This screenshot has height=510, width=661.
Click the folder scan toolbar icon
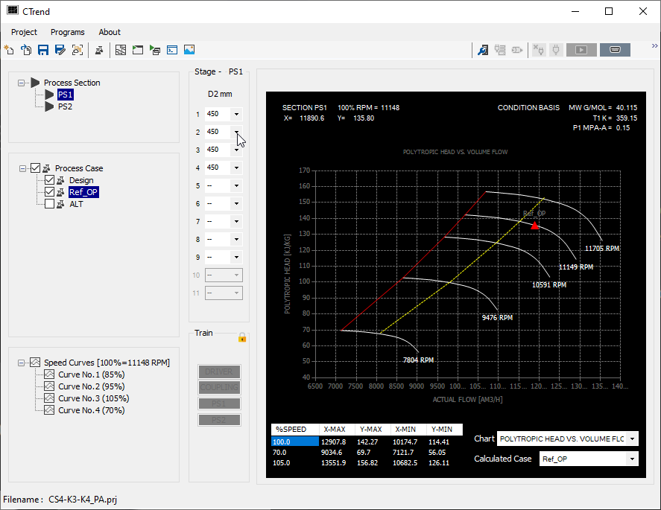(x=78, y=50)
